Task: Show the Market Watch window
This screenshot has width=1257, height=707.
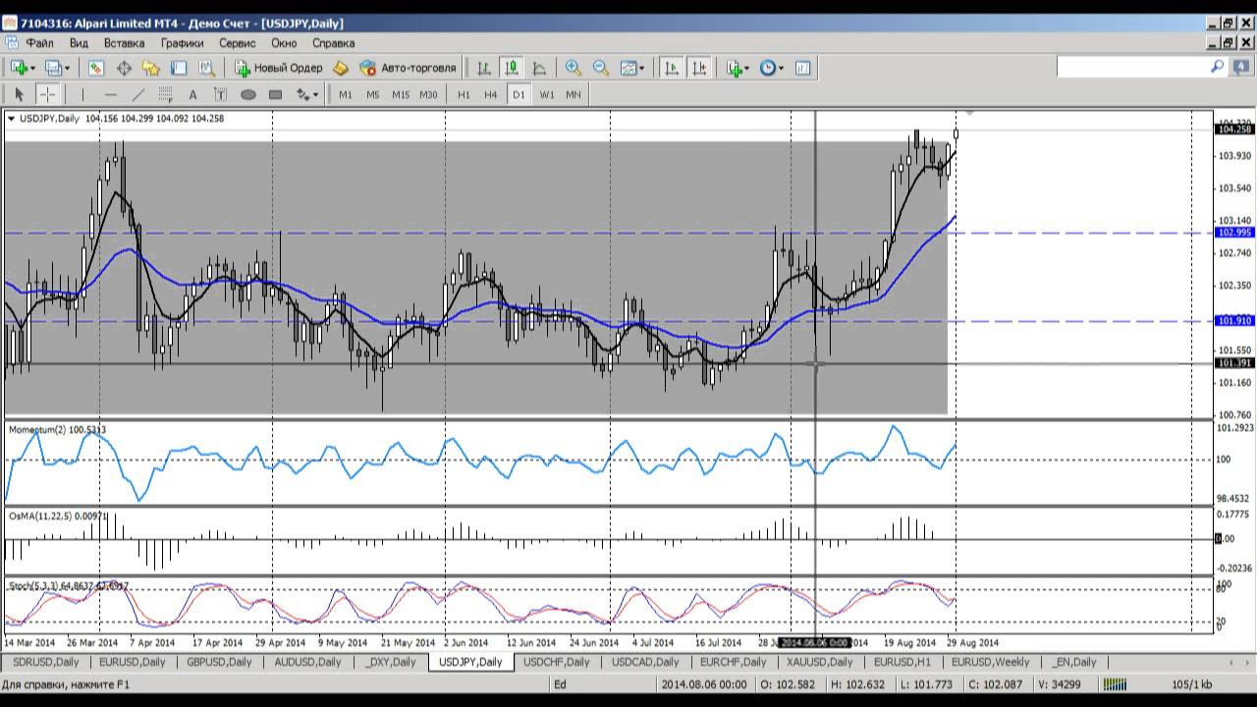Action: point(96,68)
